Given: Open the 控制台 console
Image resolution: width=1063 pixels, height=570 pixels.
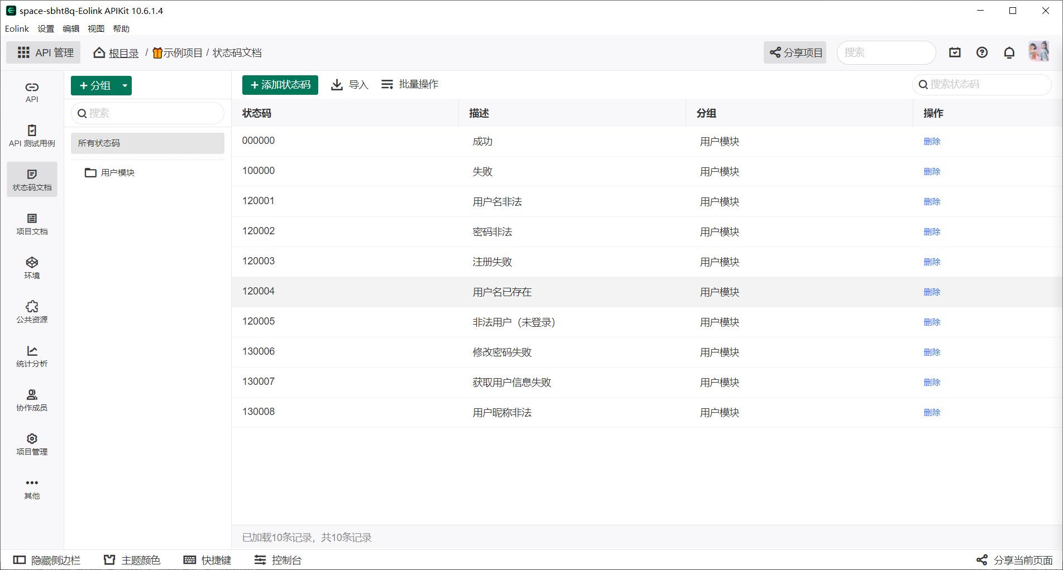Looking at the screenshot, I should tap(277, 560).
